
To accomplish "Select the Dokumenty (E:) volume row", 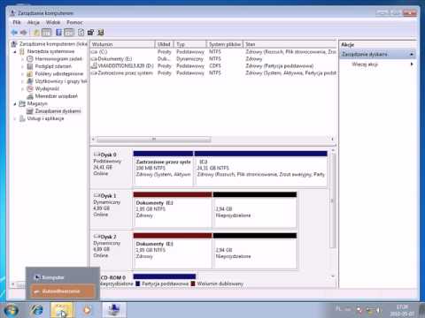I will pos(213,59).
